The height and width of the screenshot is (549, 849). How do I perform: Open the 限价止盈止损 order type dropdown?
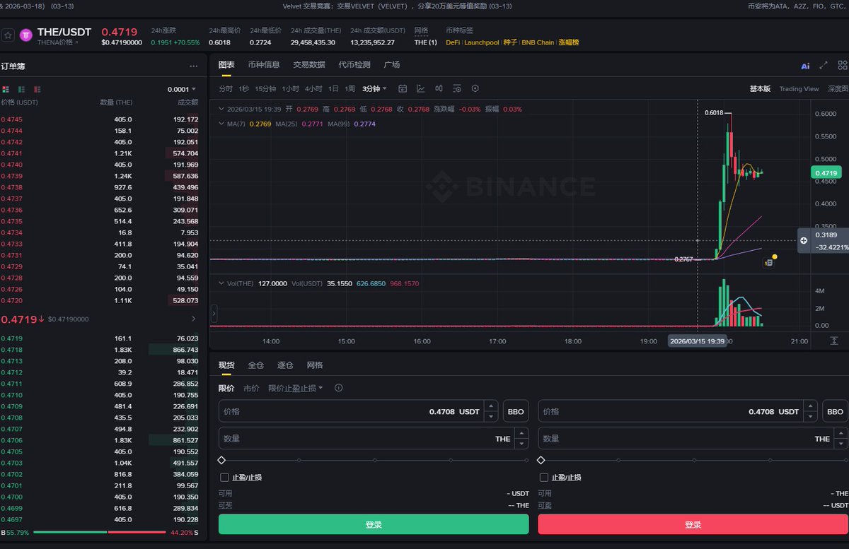[x=296, y=388]
